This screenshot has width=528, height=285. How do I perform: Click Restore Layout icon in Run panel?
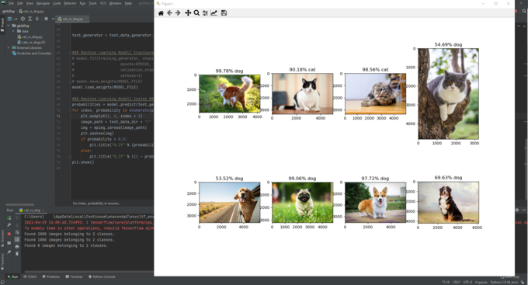pyautogui.click(x=9, y=243)
